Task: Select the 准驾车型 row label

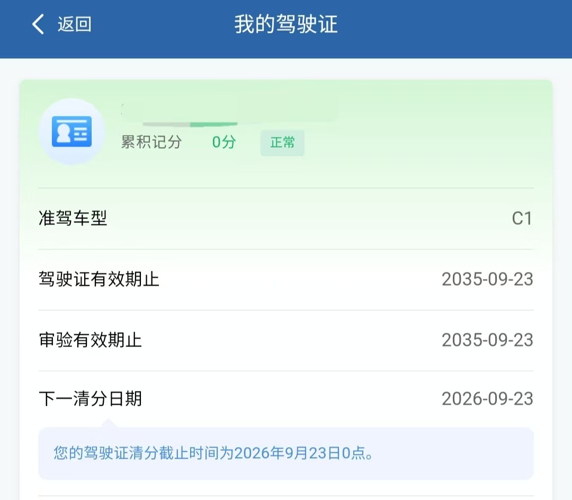Action: point(73,219)
